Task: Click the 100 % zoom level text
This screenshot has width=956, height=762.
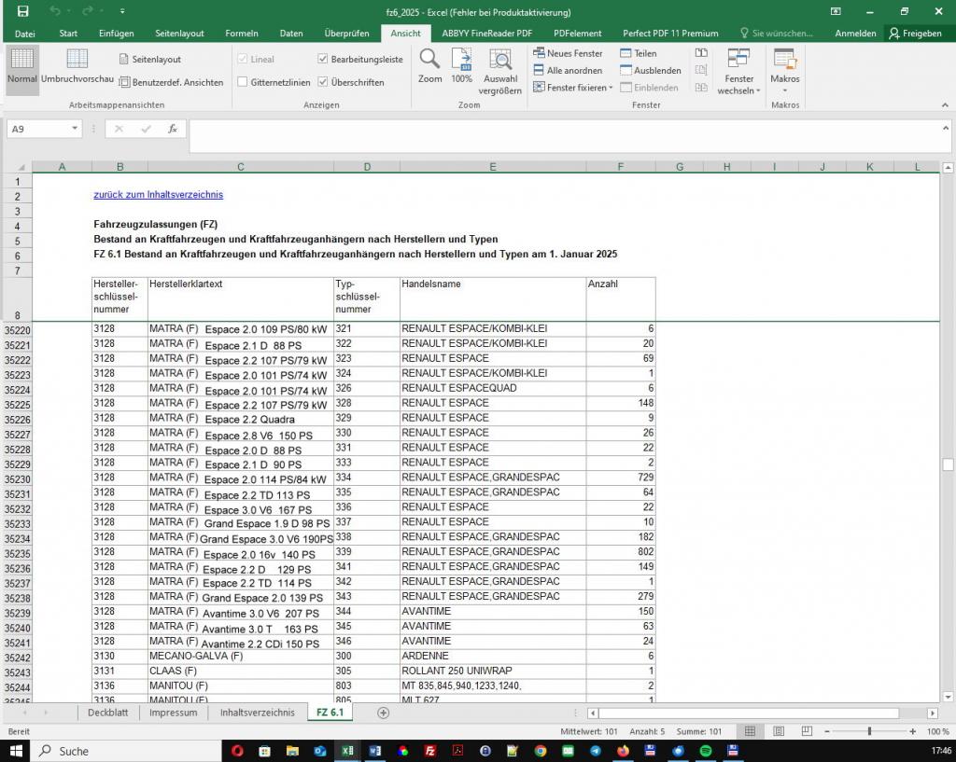Action: (937, 731)
